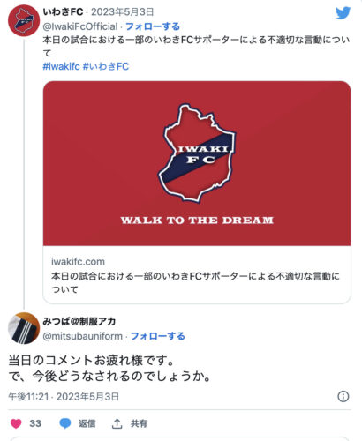Click the @IwakiFcOfficial handle
The image size is (362, 441).
click(x=80, y=26)
